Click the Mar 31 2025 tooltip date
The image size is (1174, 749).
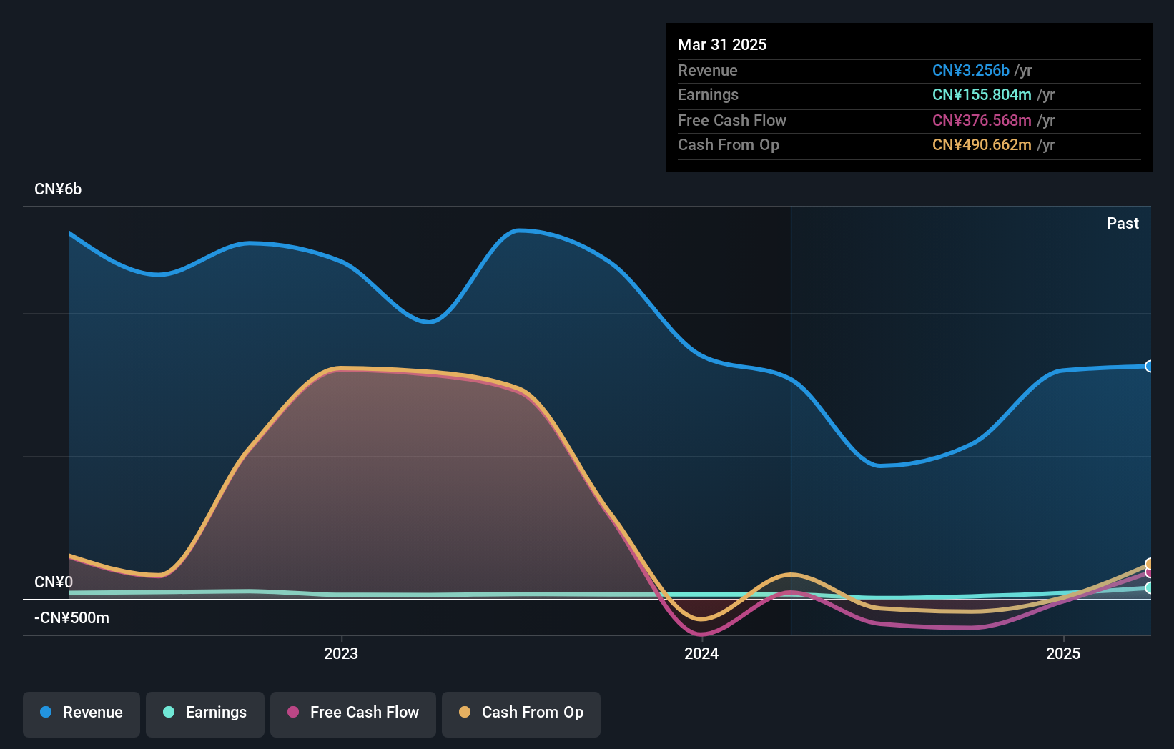click(722, 44)
